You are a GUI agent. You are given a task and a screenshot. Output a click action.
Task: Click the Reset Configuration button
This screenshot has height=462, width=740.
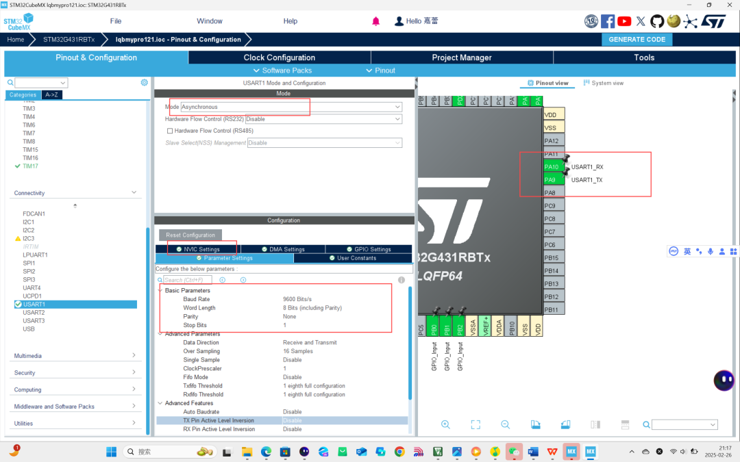point(190,235)
